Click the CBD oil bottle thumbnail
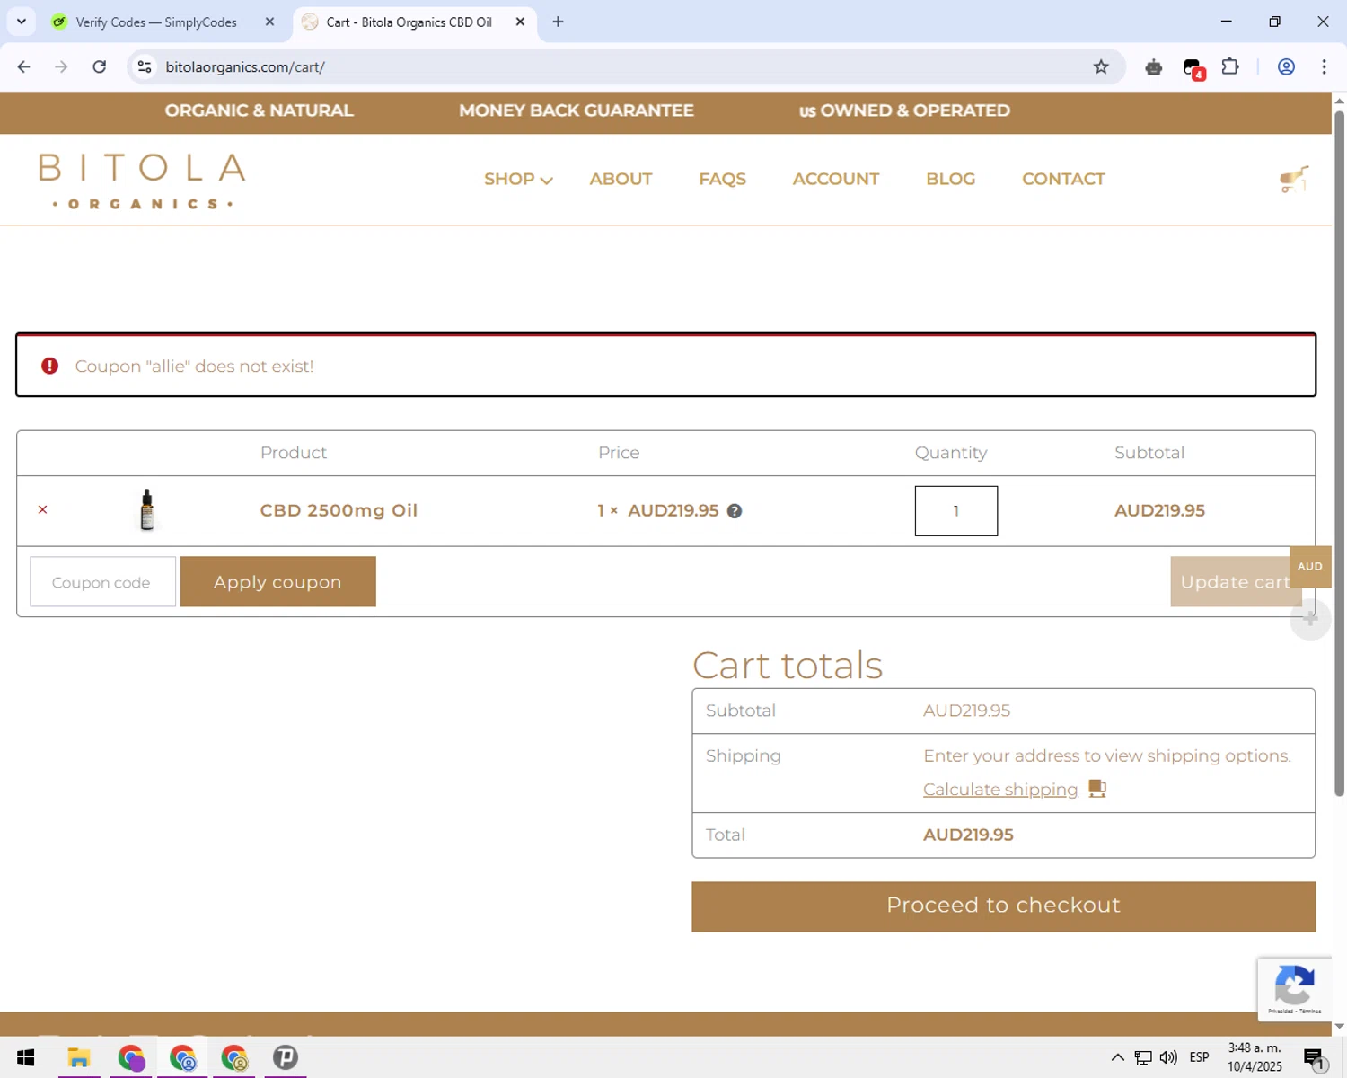This screenshot has height=1078, width=1347. [147, 510]
